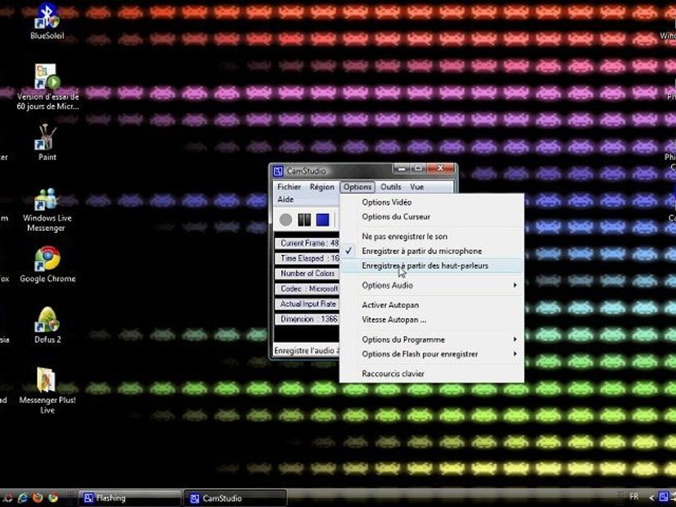Image resolution: width=676 pixels, height=507 pixels.
Task: Select Raccourcis clavier
Action: [x=432, y=374]
